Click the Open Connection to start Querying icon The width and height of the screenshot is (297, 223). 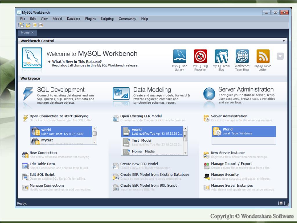[26, 118]
